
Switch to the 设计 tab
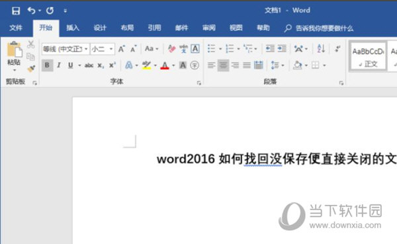click(100, 28)
